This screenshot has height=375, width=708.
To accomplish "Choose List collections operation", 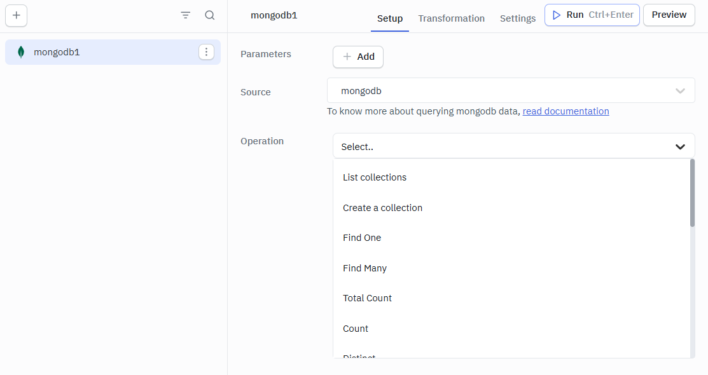I will 375,177.
